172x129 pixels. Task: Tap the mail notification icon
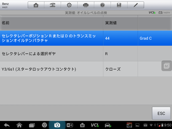click(145, 125)
